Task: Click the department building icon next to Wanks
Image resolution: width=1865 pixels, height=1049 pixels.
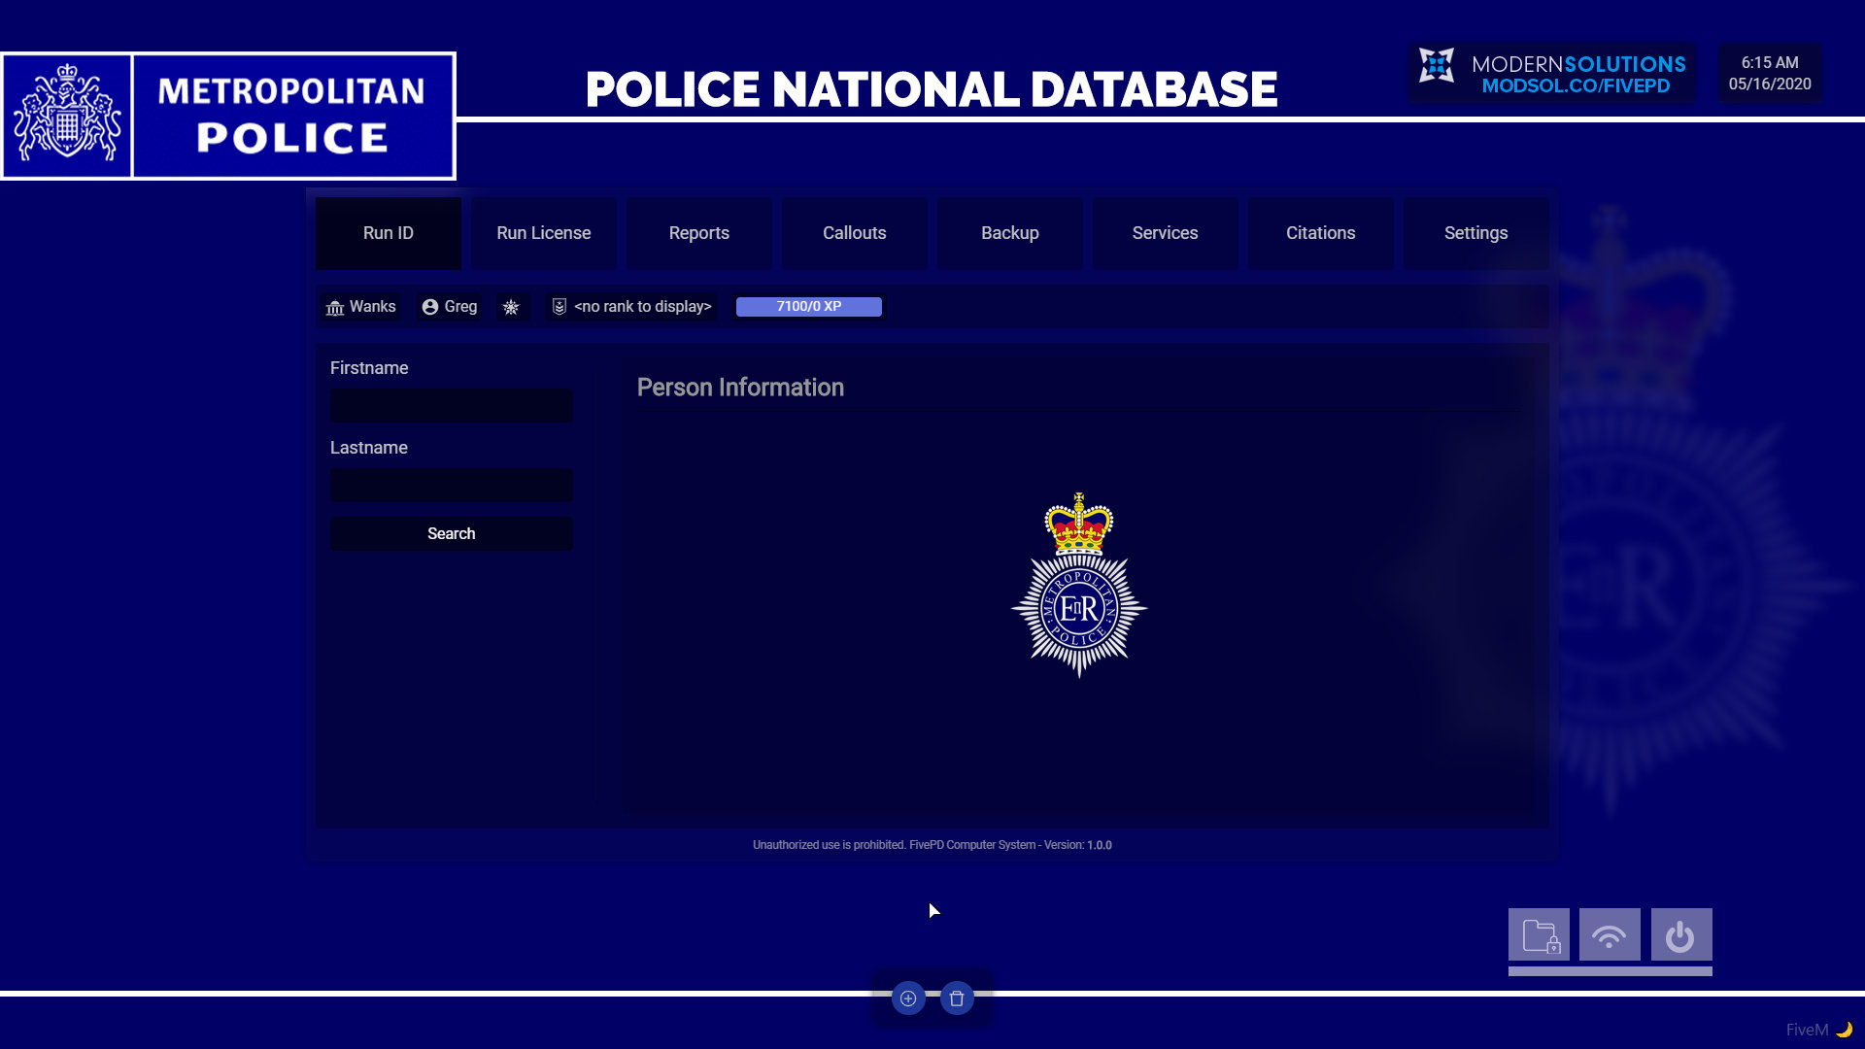Action: [x=335, y=307]
